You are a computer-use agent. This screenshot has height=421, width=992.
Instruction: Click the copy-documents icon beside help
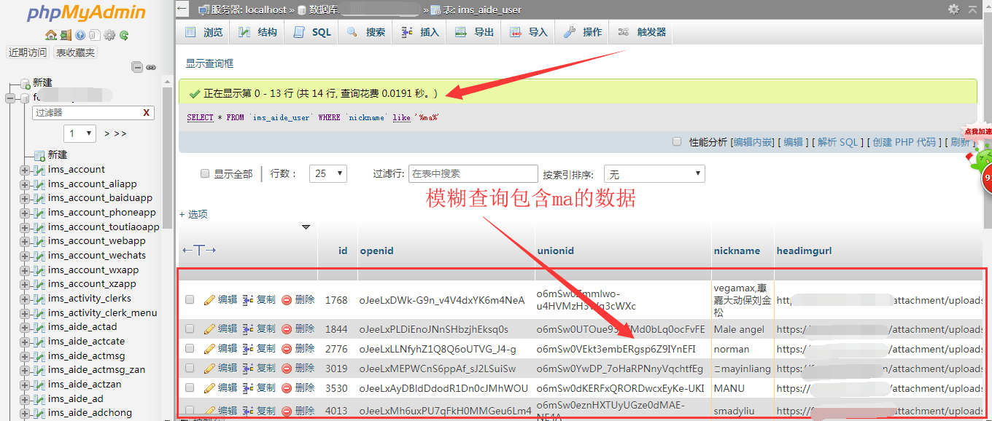95,35
